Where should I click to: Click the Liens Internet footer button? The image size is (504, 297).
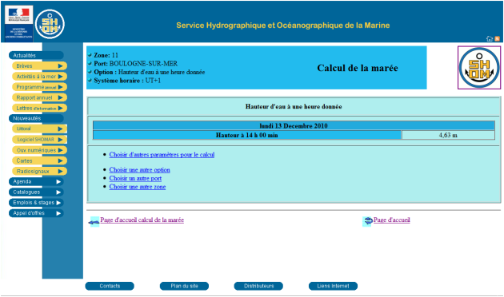pyautogui.click(x=333, y=286)
